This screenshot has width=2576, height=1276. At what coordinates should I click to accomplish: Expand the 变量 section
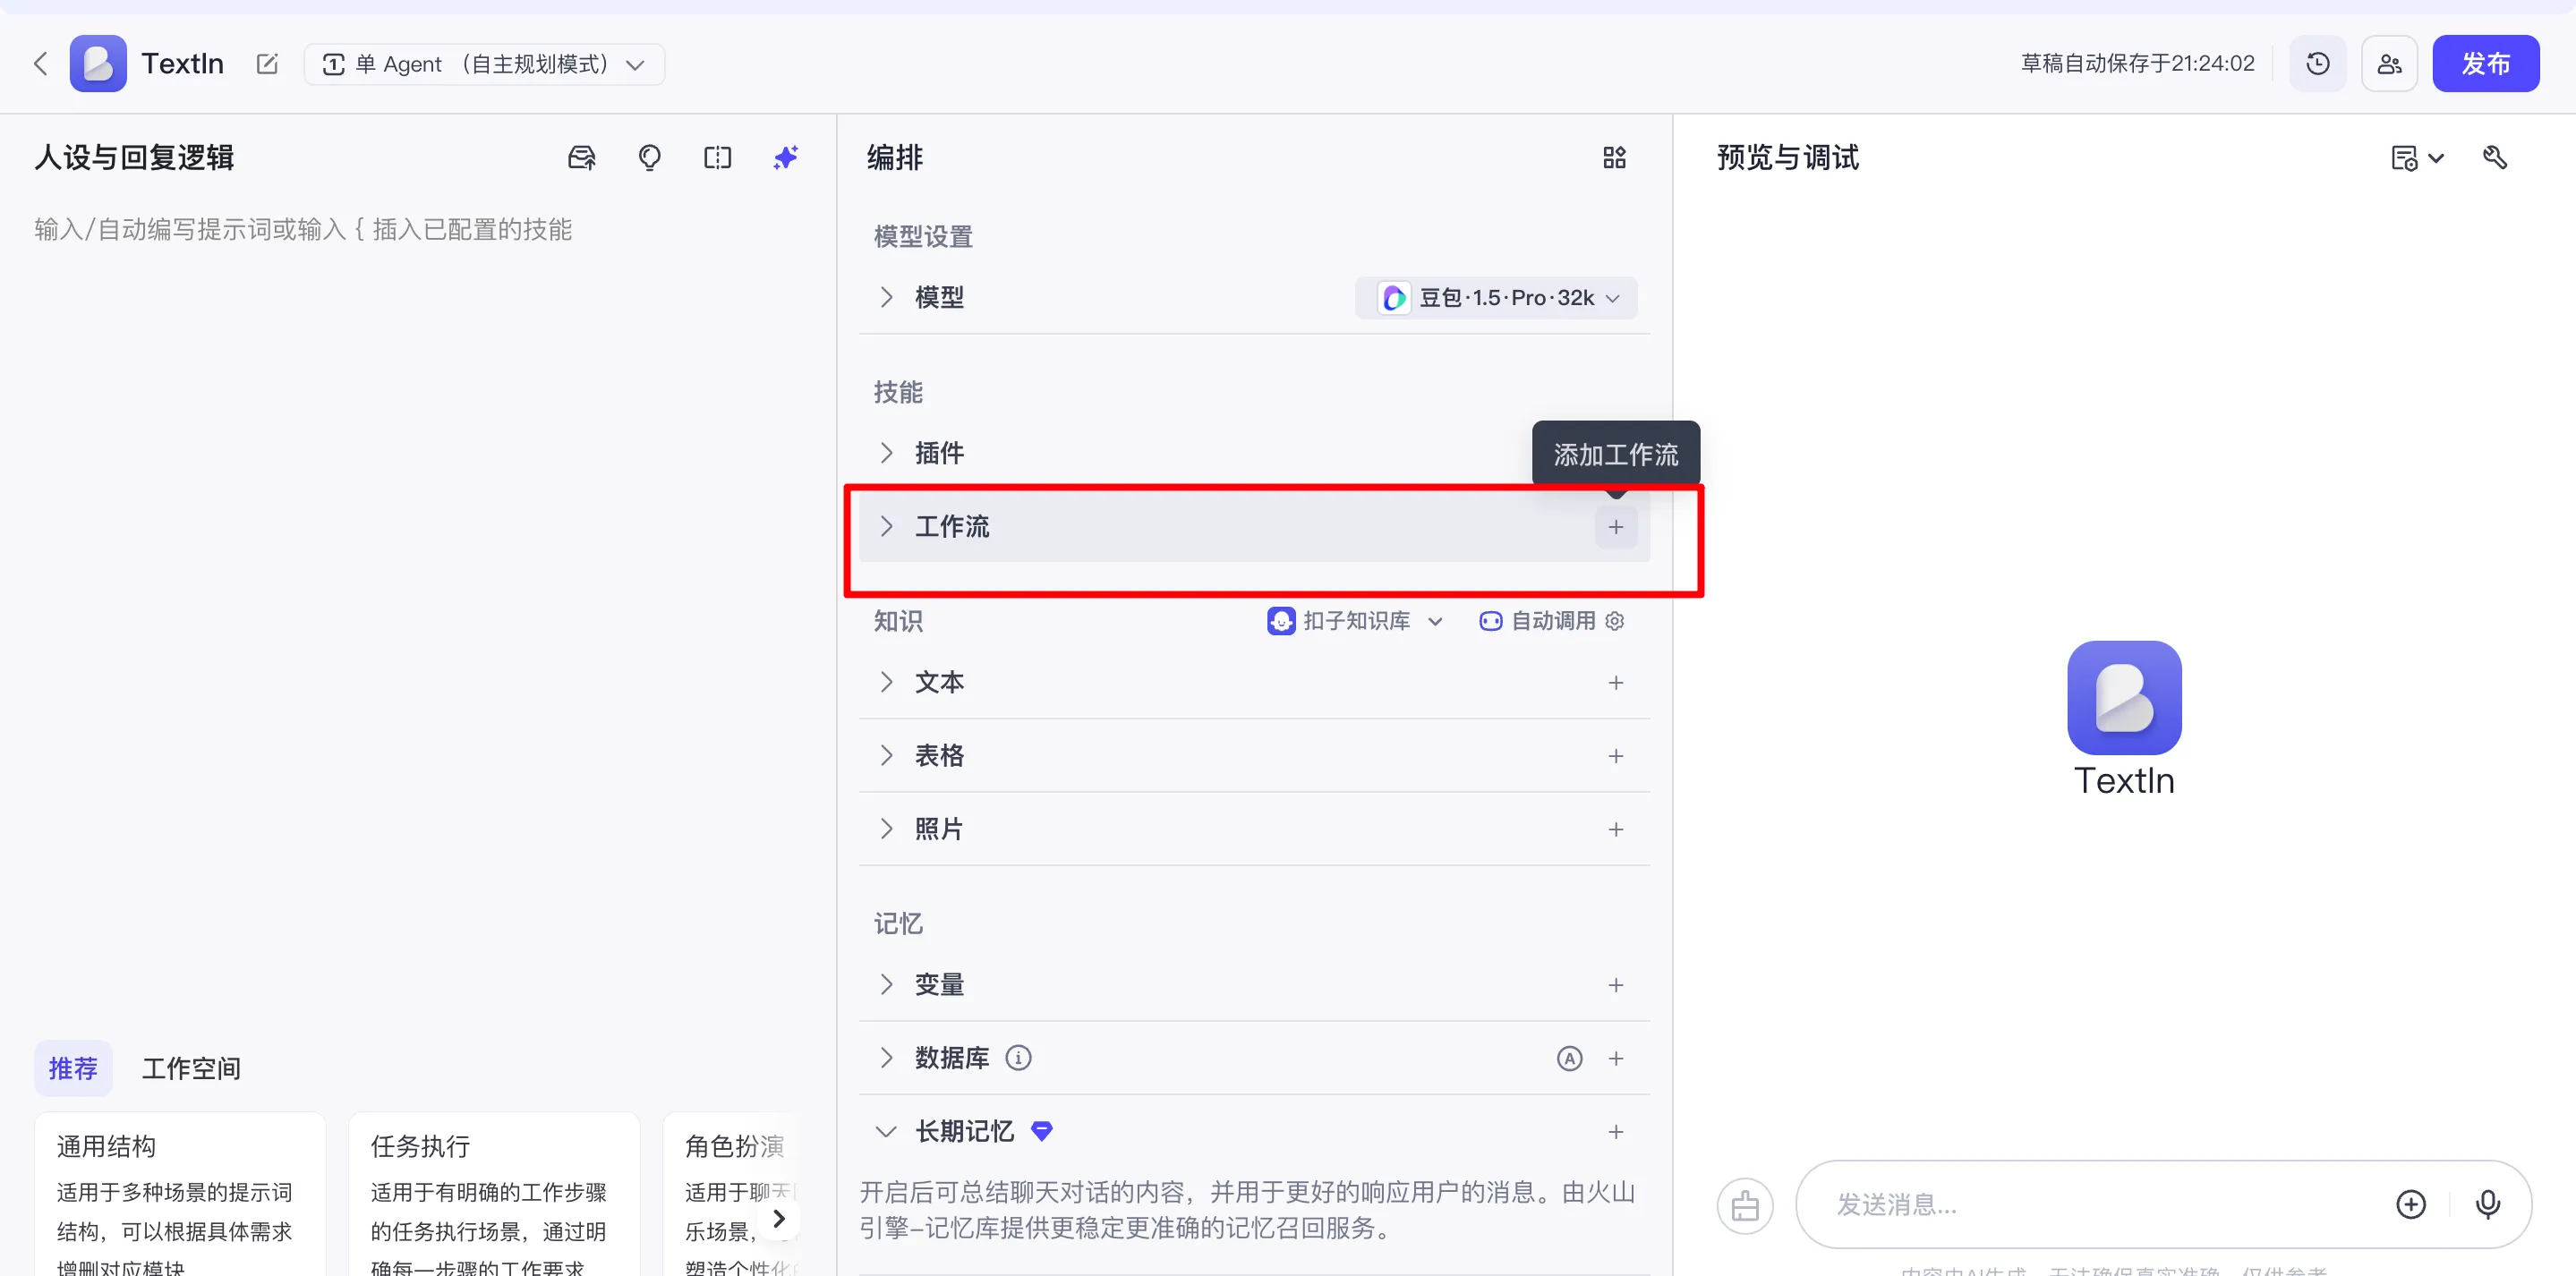(x=886, y=984)
